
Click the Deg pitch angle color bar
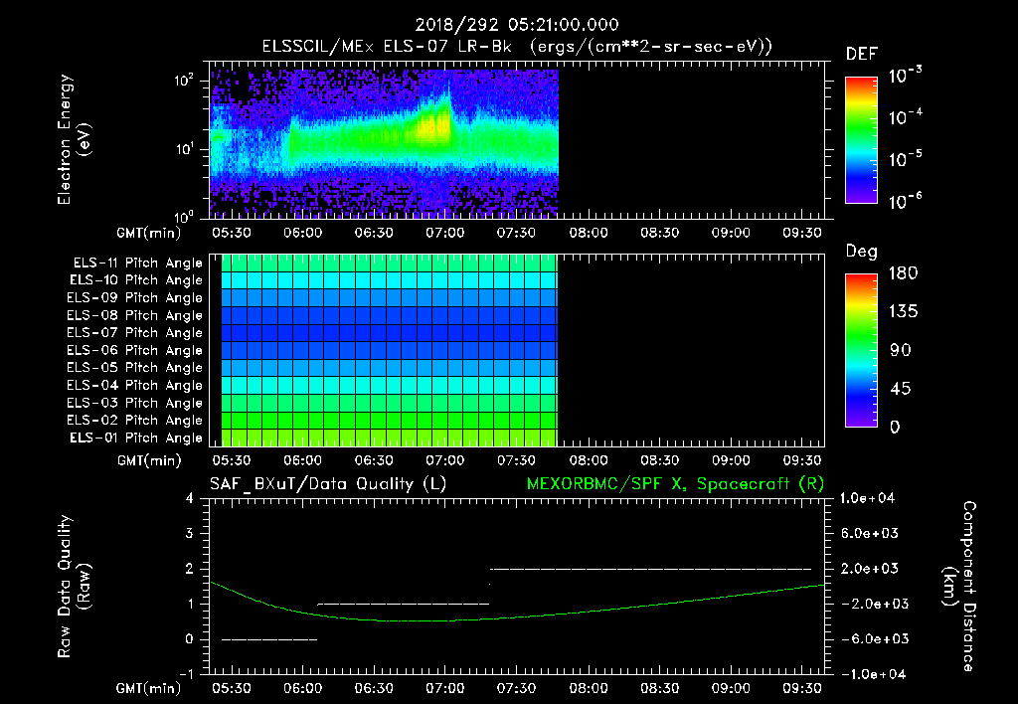[861, 350]
